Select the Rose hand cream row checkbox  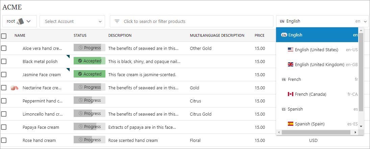[x=4, y=140]
